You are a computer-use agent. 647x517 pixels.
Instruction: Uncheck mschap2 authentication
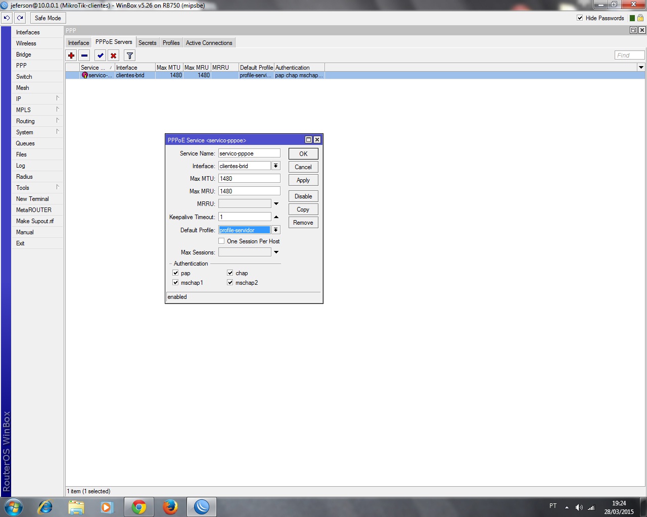click(x=230, y=282)
